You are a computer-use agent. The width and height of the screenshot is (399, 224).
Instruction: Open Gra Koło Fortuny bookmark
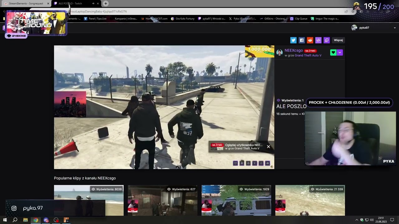click(x=183, y=19)
